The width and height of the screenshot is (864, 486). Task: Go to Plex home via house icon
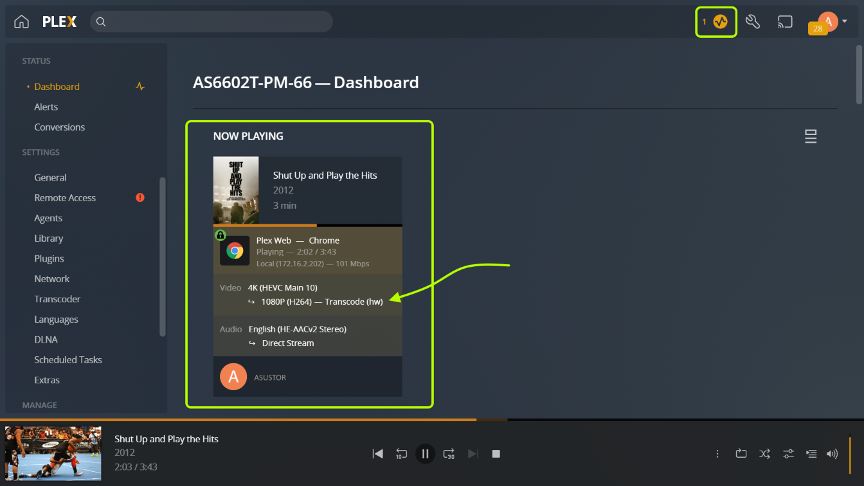tap(21, 22)
